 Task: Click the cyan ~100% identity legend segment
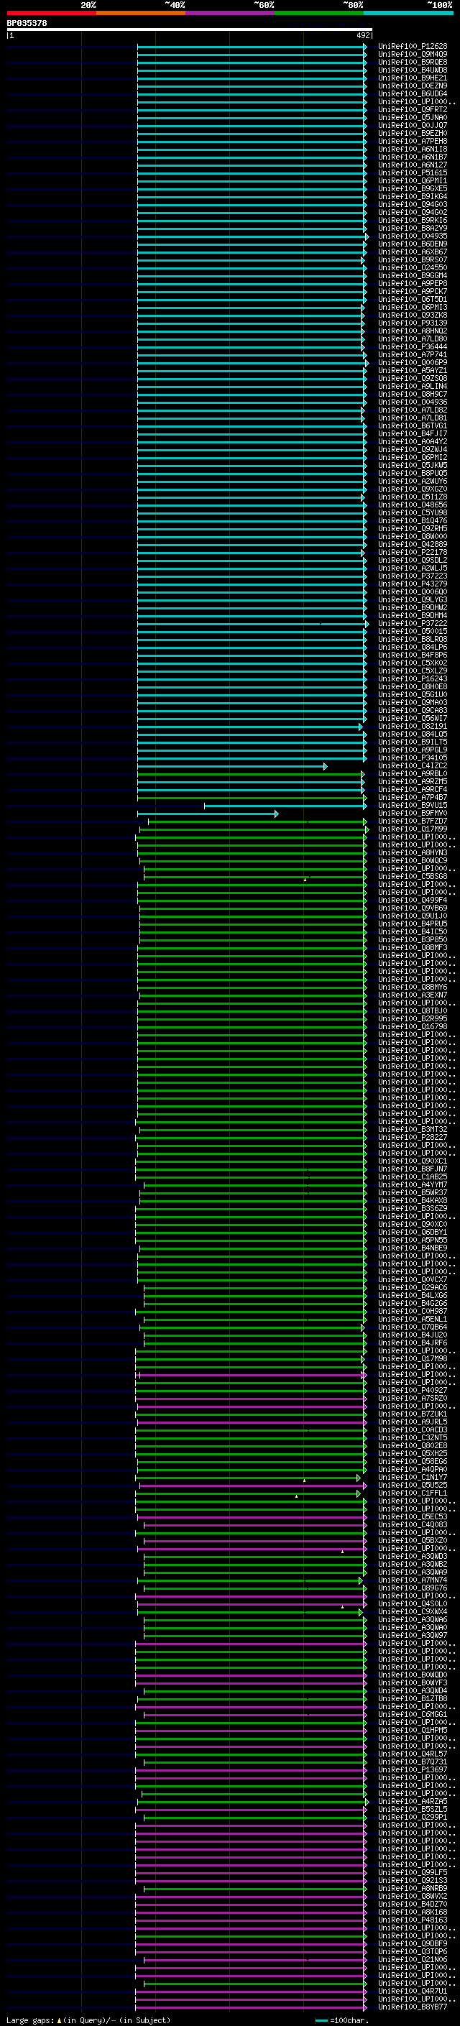[x=409, y=13]
